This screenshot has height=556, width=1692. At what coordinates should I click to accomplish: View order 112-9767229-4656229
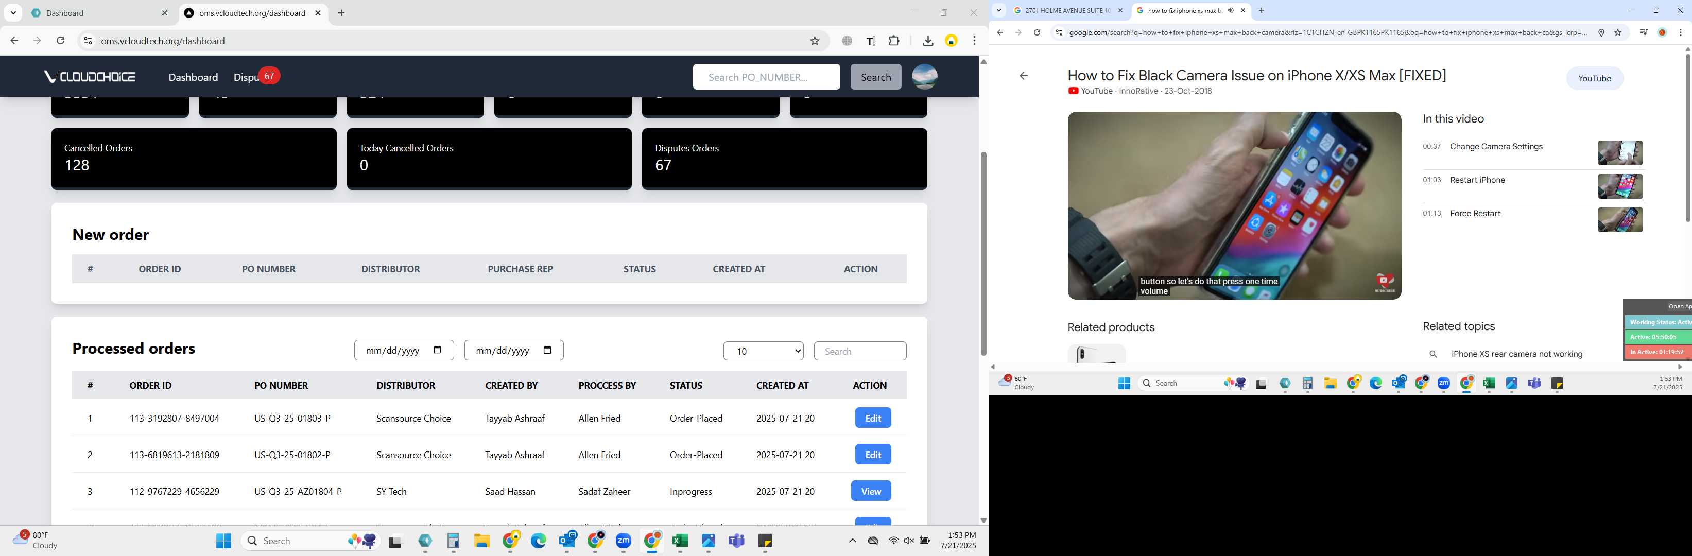[x=871, y=491]
